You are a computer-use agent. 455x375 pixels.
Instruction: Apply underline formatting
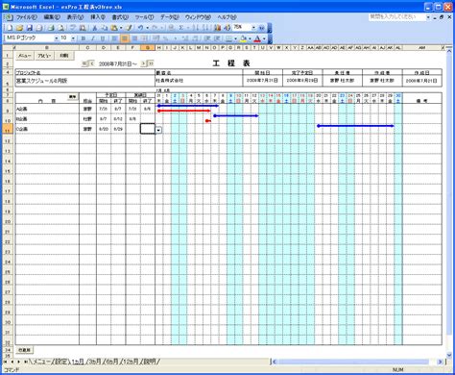pos(103,38)
